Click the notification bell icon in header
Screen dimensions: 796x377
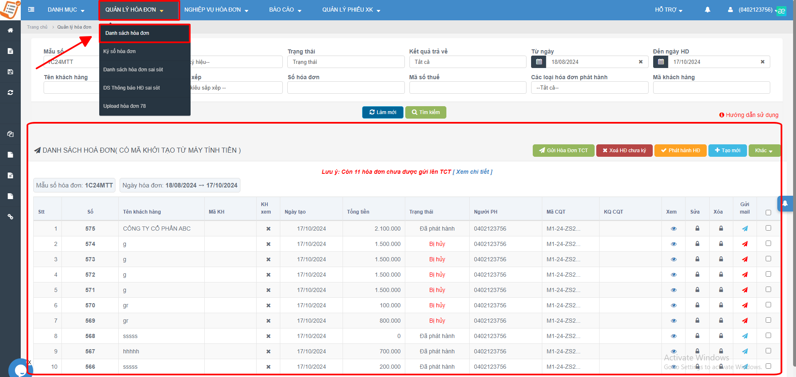707,10
